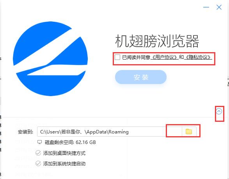The height and width of the screenshot is (179, 229).
Task: Click the 机翅膀浏览器 title text
Action: [157, 41]
